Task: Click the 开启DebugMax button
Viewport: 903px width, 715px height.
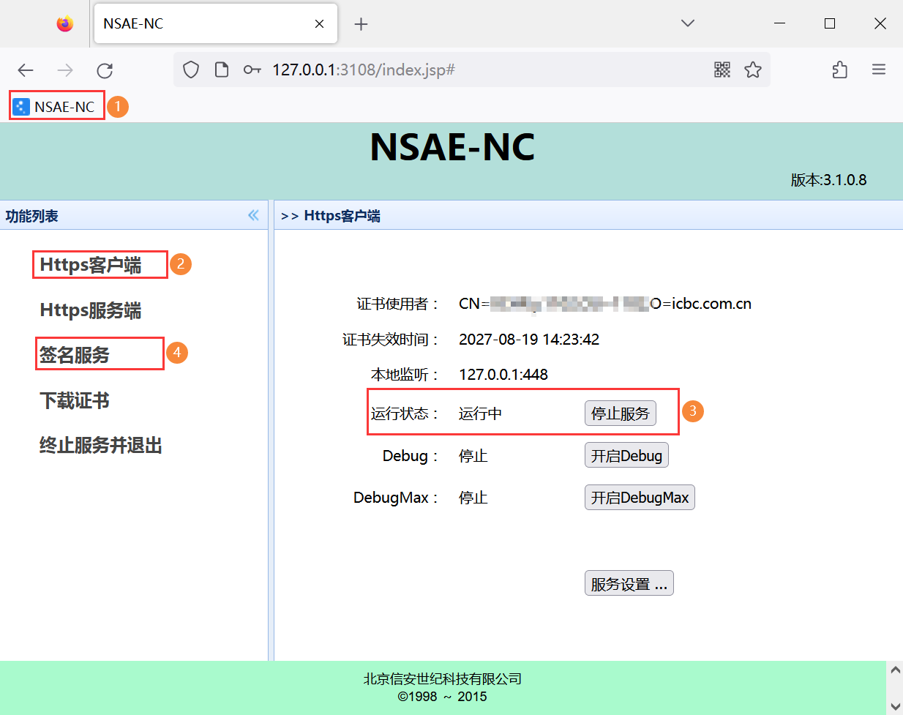Action: pos(640,498)
